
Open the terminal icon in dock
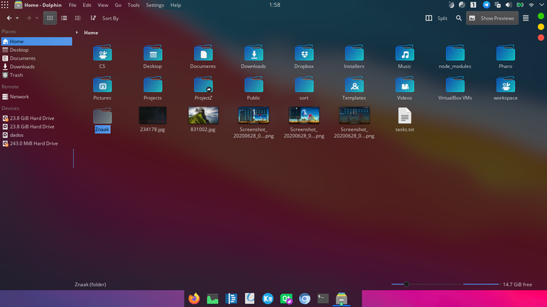(323, 298)
